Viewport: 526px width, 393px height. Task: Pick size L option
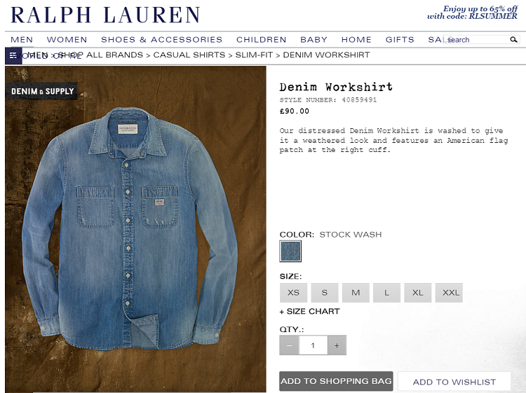point(386,293)
